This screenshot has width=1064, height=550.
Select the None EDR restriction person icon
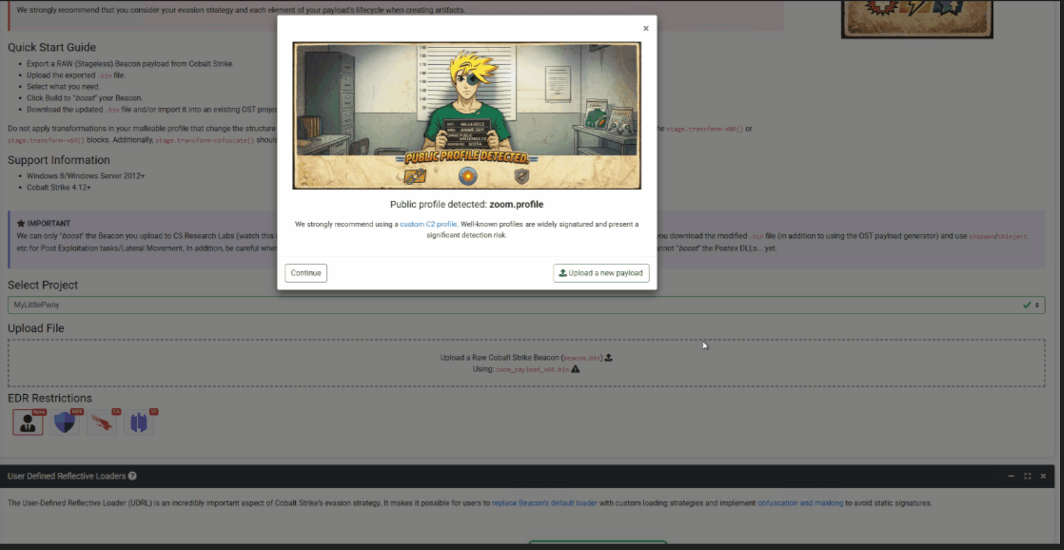(28, 423)
